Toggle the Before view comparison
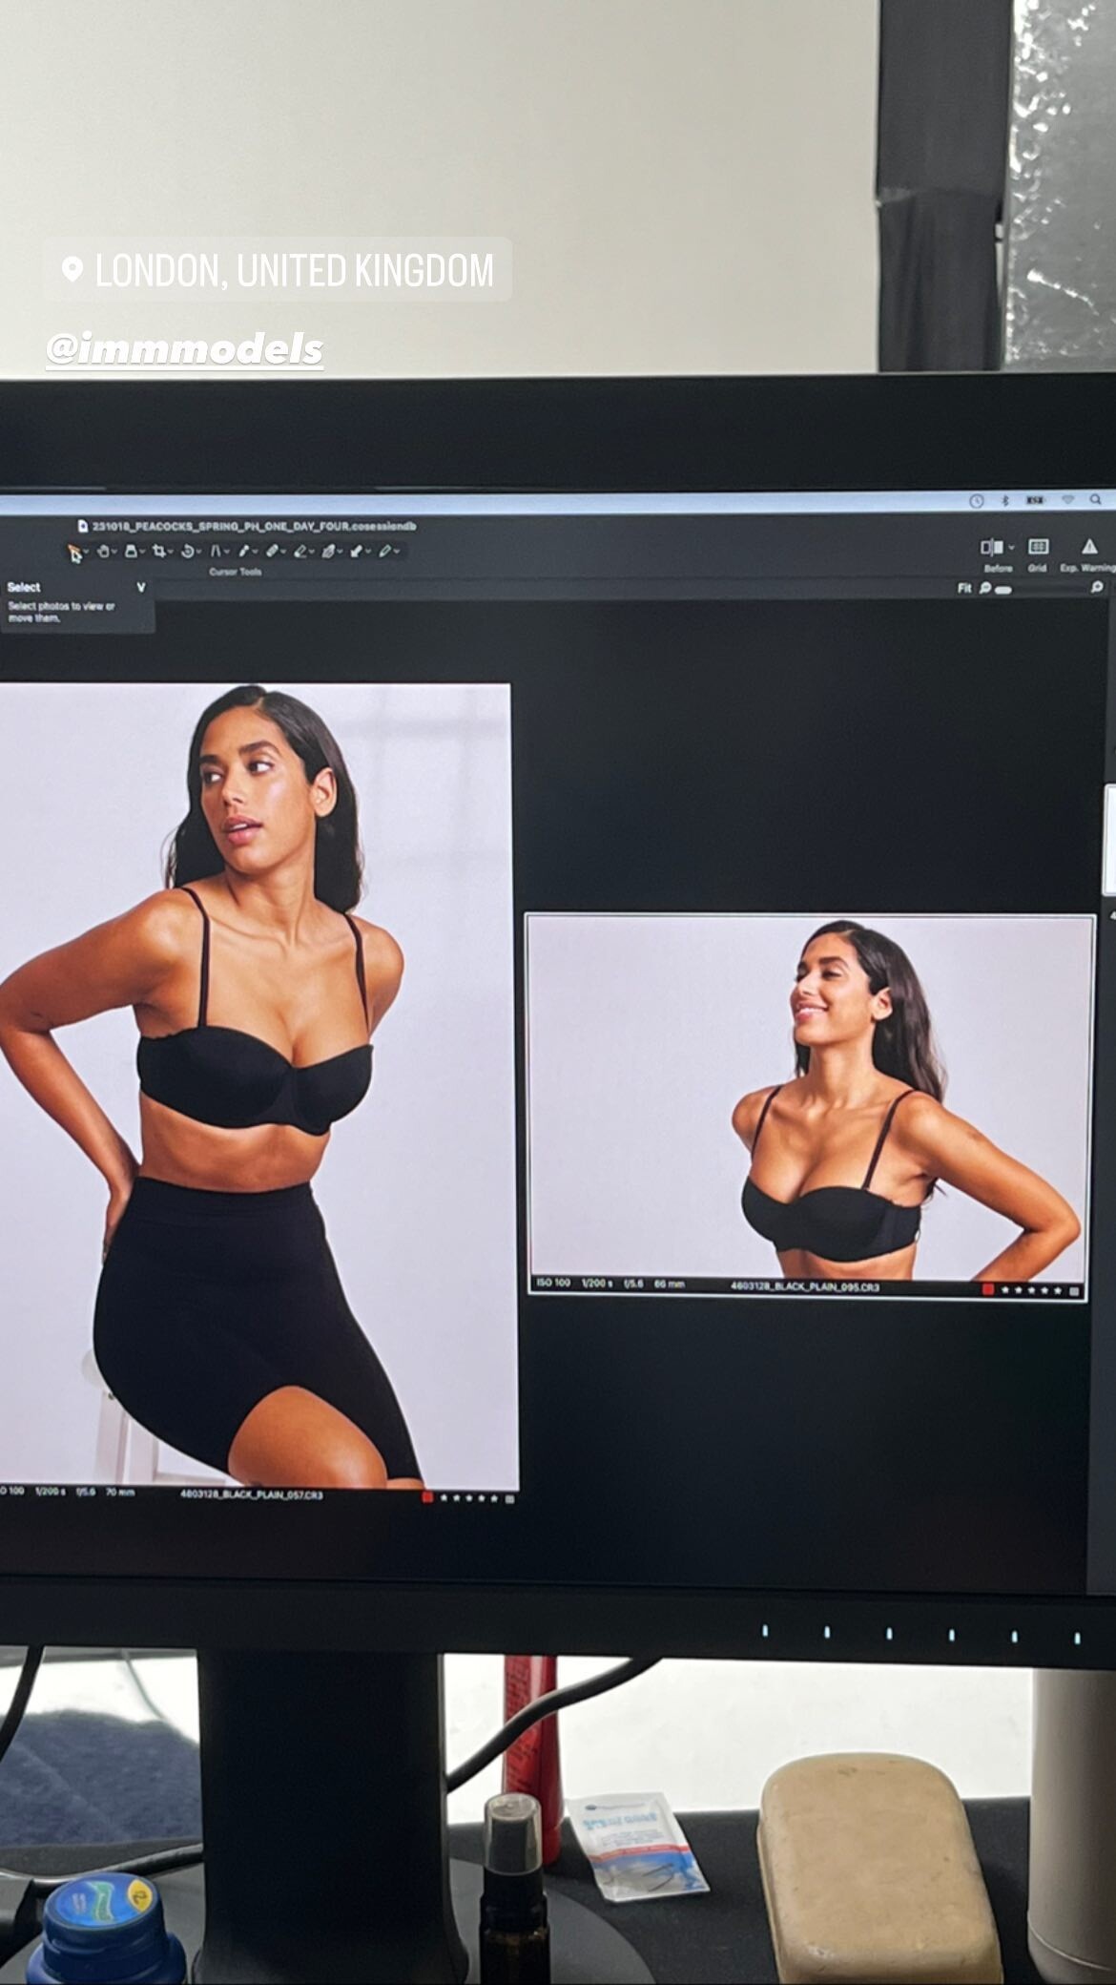The image size is (1116, 1985). click(x=991, y=547)
